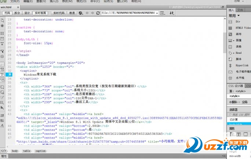251x159 pixels.
Task: Toggle syntax error alerts icon
Action: (x=2, y=79)
